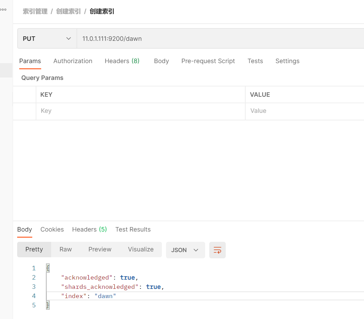
Task: Open the three-dots menu at top left
Action: 3,10
